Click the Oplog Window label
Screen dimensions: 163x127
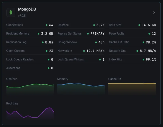point(67,42)
